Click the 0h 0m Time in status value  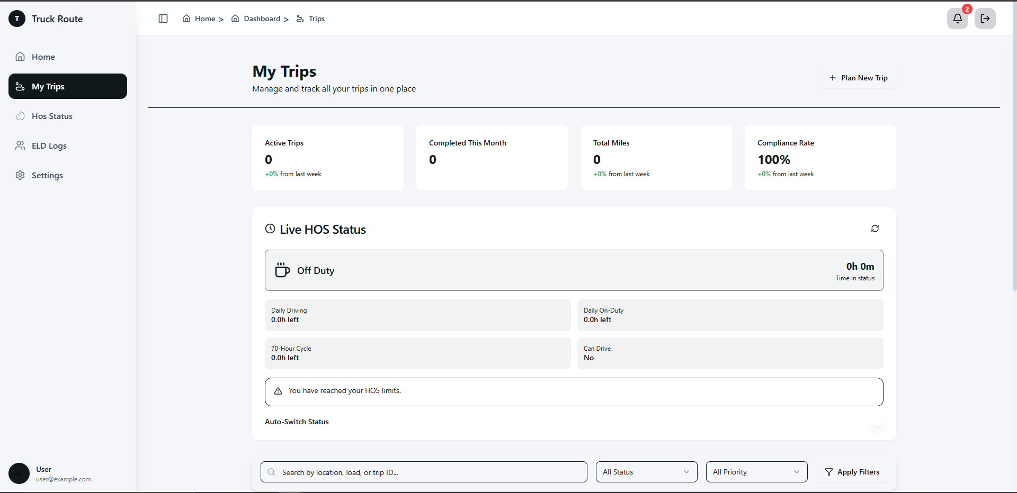[x=860, y=267]
